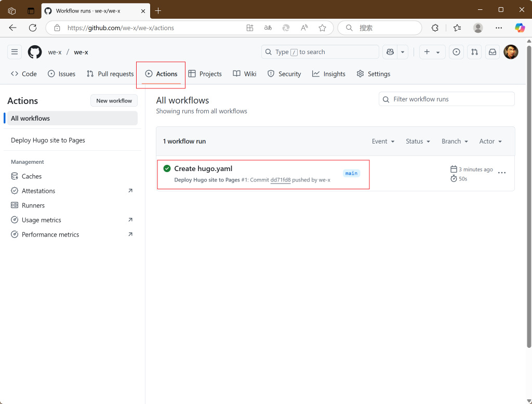The image size is (532, 404).
Task: Open the workflow run kebab menu
Action: [501, 173]
